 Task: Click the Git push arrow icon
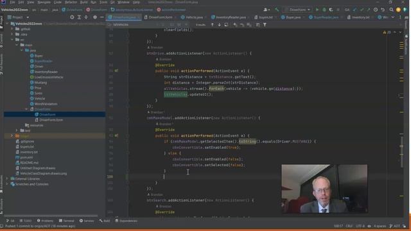pyautogui.click(x=369, y=10)
